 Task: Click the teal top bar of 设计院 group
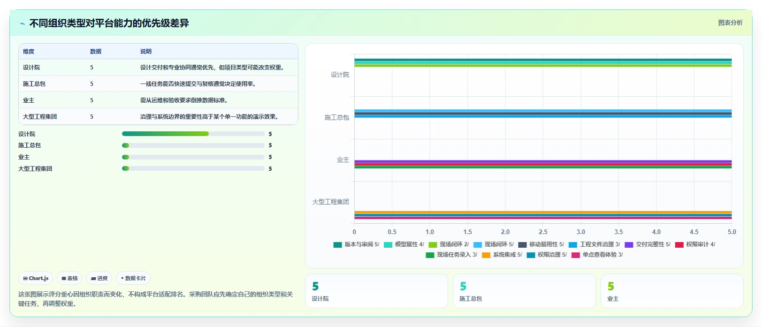click(543, 60)
